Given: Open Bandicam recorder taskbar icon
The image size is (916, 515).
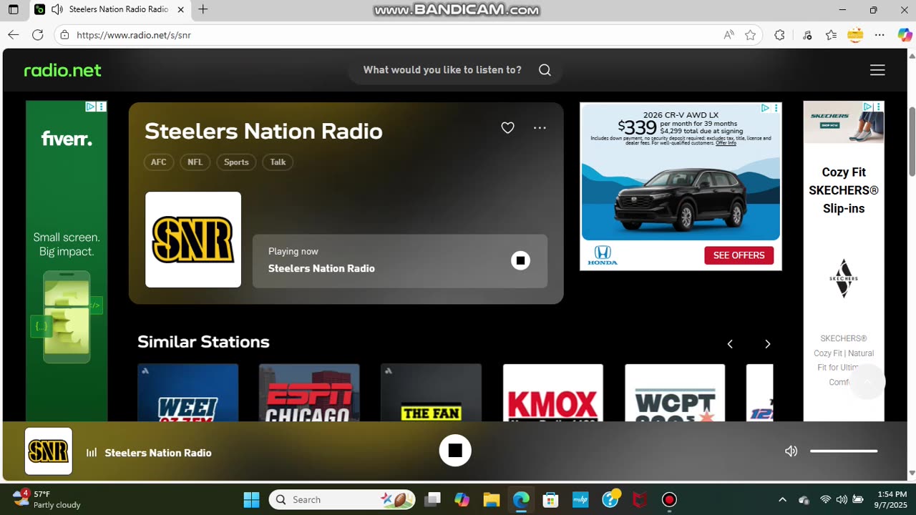Looking at the screenshot, I should pos(669,499).
